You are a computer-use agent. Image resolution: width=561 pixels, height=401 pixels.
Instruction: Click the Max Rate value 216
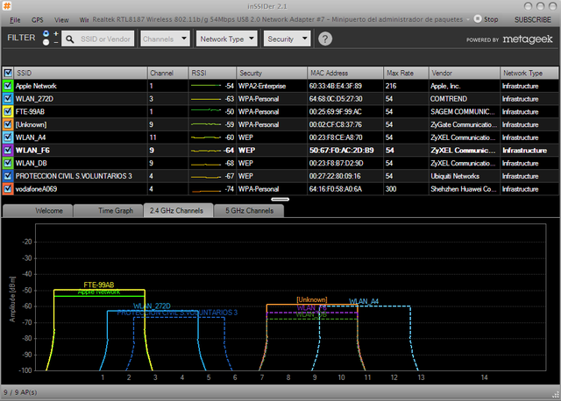coord(391,86)
